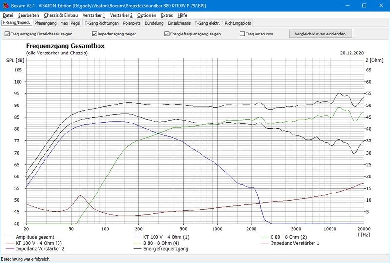Uncheck Frequenzgang Einzelchassis zeigen

coord(7,34)
